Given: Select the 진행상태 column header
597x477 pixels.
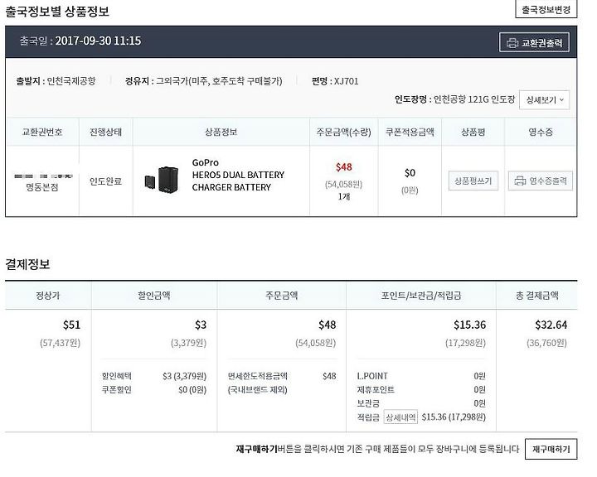Looking at the screenshot, I should (x=105, y=132).
